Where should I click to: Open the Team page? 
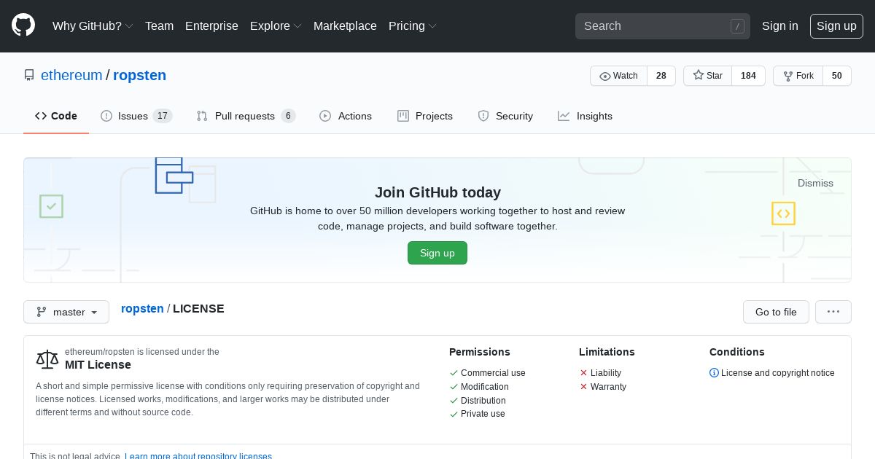[x=159, y=25]
